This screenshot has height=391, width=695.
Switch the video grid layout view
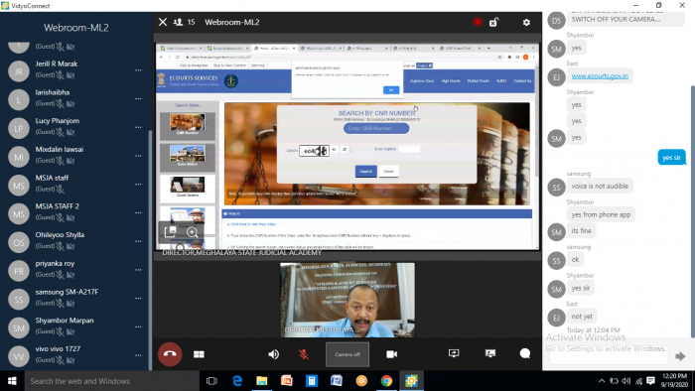coord(199,354)
